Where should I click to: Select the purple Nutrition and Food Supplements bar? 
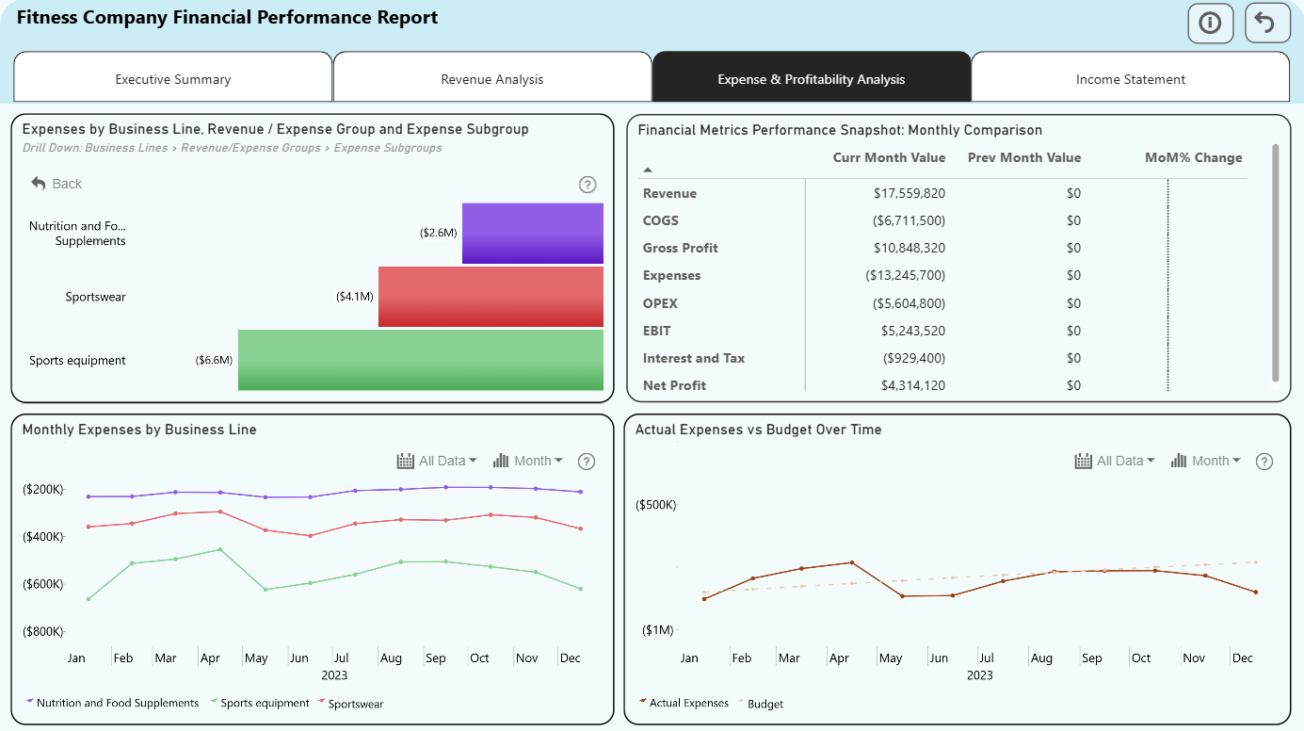(x=533, y=234)
